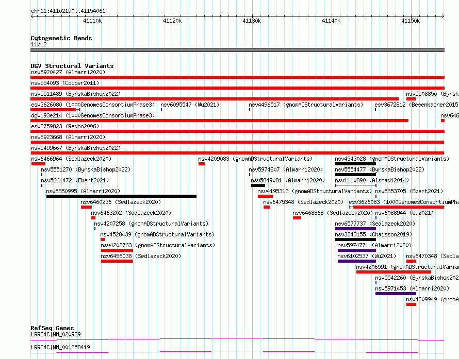Click the 11p12 cytogenetic band label
The width and height of the screenshot is (459, 359).
click(39, 44)
